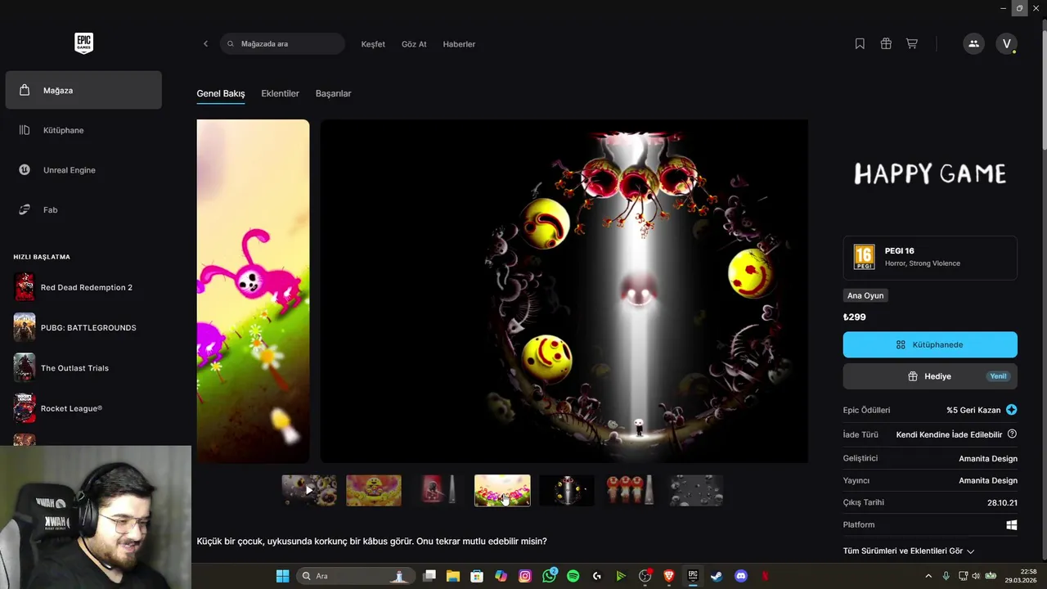The width and height of the screenshot is (1047, 589).
Task: Click the Epic Games logo
Action: [83, 43]
